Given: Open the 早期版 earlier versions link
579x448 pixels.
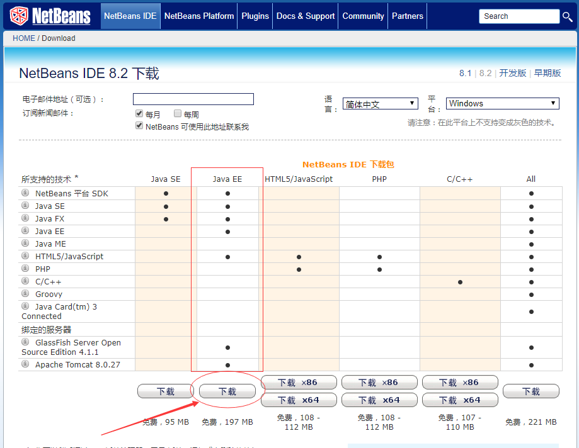Looking at the screenshot, I should pyautogui.click(x=547, y=73).
